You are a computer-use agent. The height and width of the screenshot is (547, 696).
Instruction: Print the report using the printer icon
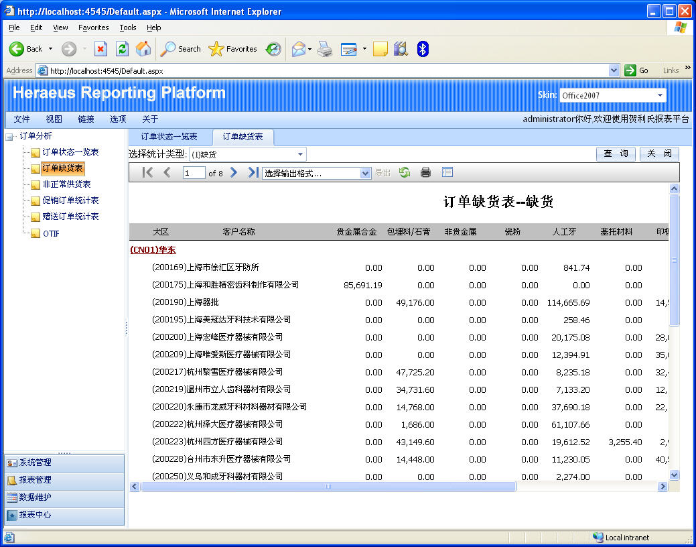click(x=425, y=172)
